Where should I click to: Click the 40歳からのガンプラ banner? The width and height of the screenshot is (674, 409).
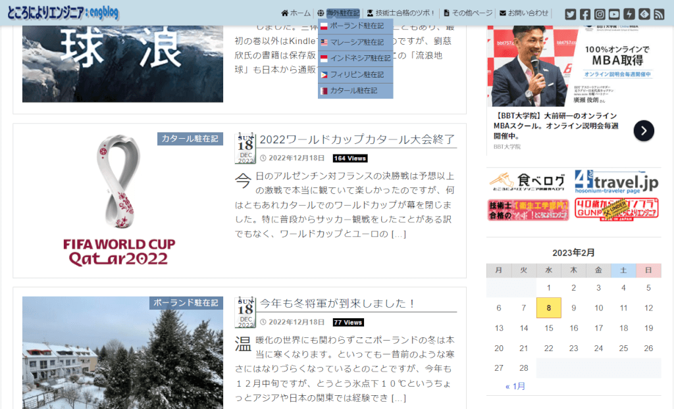point(616,210)
